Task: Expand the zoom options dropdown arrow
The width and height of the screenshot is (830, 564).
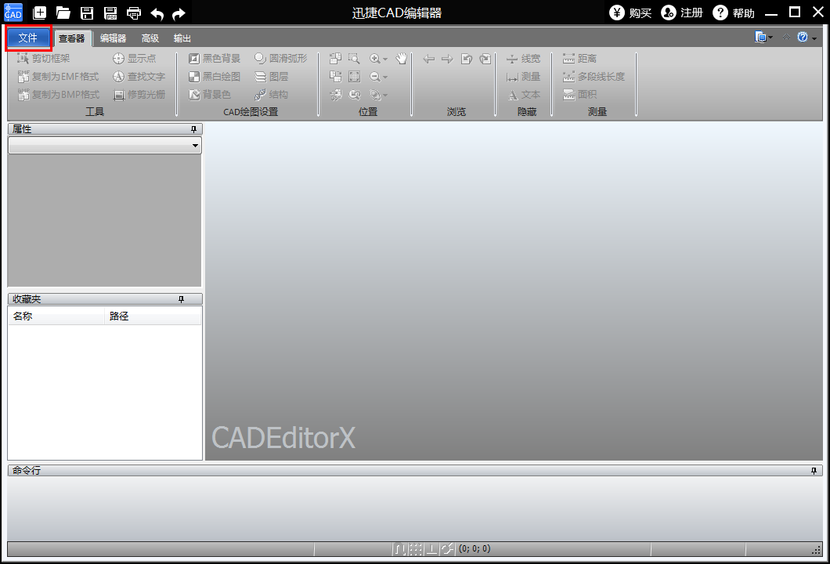Action: point(386,58)
